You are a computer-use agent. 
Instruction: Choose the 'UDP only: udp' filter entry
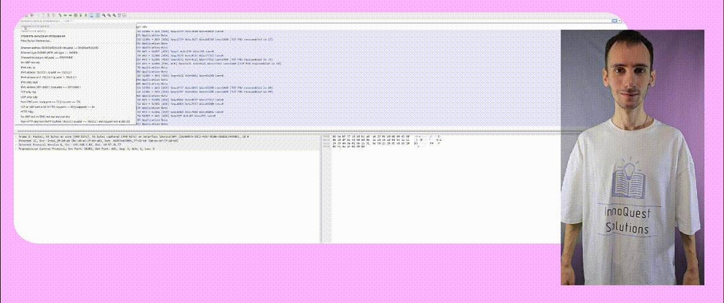click(32, 97)
